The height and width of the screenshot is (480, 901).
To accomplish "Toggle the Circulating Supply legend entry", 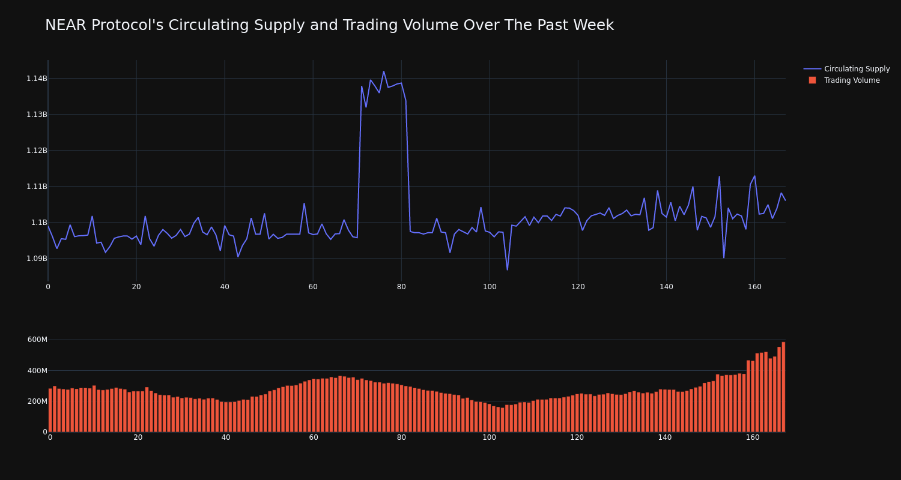I will (x=846, y=69).
